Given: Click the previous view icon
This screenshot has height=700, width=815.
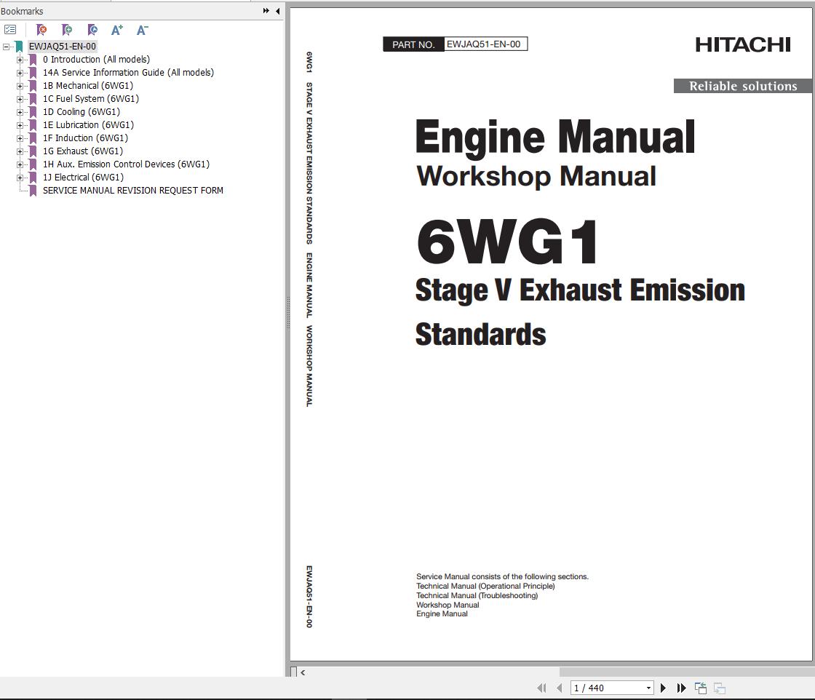Looking at the screenshot, I should pos(701,688).
